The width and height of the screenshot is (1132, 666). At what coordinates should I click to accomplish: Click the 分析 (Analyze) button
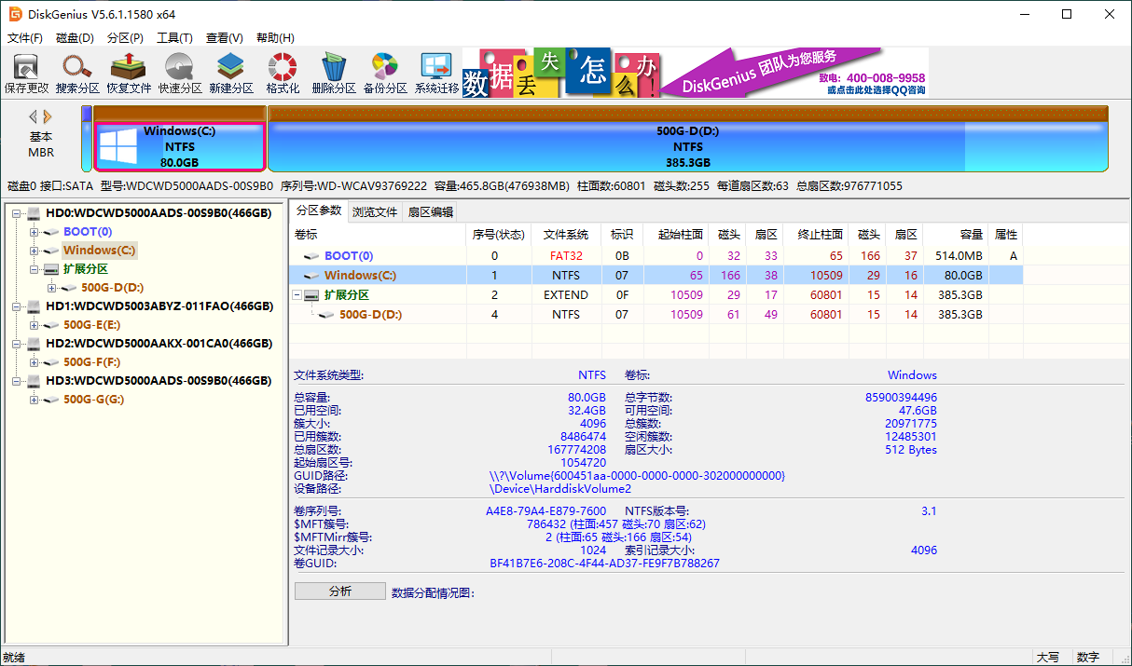click(339, 591)
